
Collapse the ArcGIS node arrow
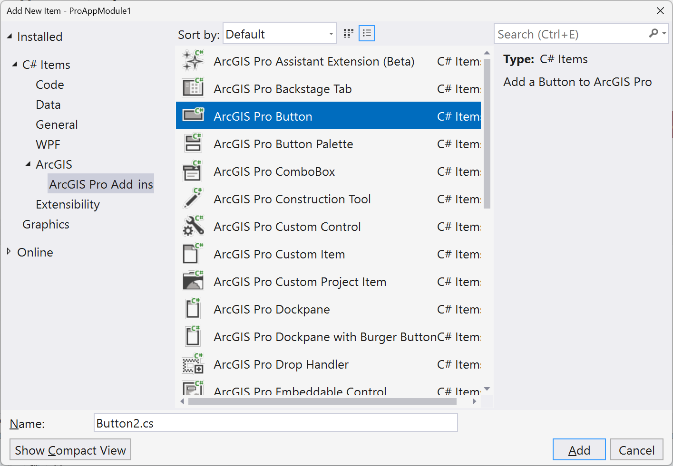tap(28, 164)
